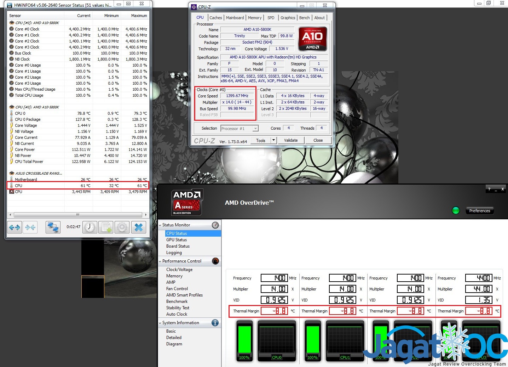This screenshot has height=367, width=508.
Task: Collapse the Status Monitor section
Action: [x=160, y=225]
